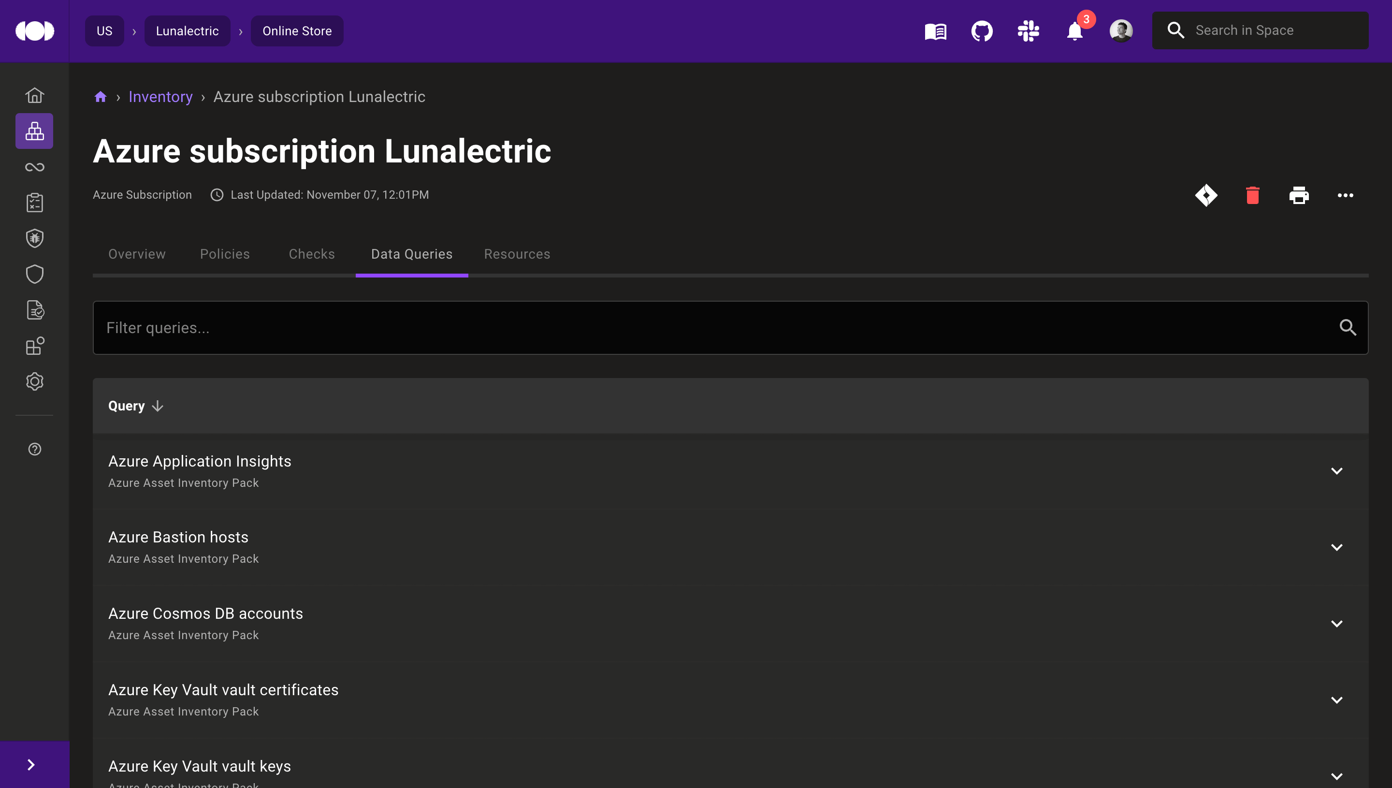Open the Slack icon in header
Viewport: 1392px width, 788px height.
coord(1028,31)
